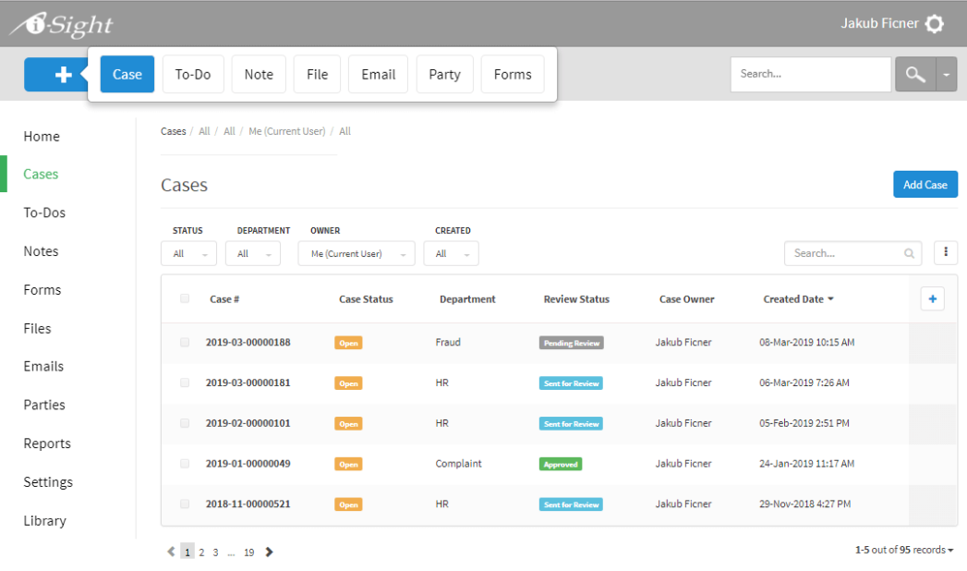Viewport: 967px width, 571px height.
Task: Click the magnifier icon in cases search box
Action: click(x=909, y=253)
